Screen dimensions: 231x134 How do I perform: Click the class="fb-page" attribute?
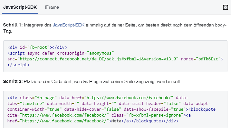pos(38,98)
